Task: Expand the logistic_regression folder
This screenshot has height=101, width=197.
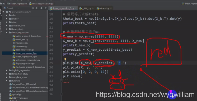Action: 7,70
